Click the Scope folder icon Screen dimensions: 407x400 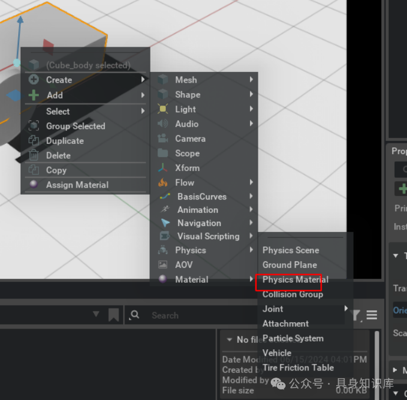click(163, 153)
